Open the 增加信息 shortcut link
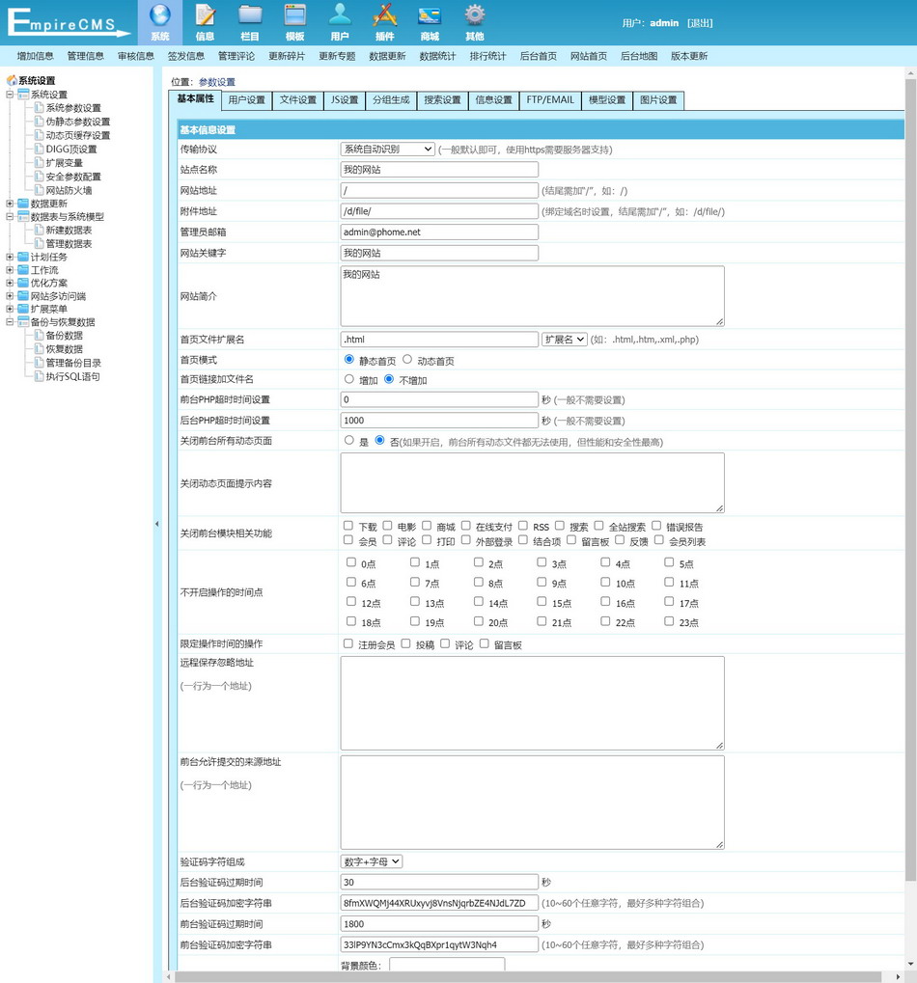Viewport: 917px width, 983px height. tap(35, 56)
